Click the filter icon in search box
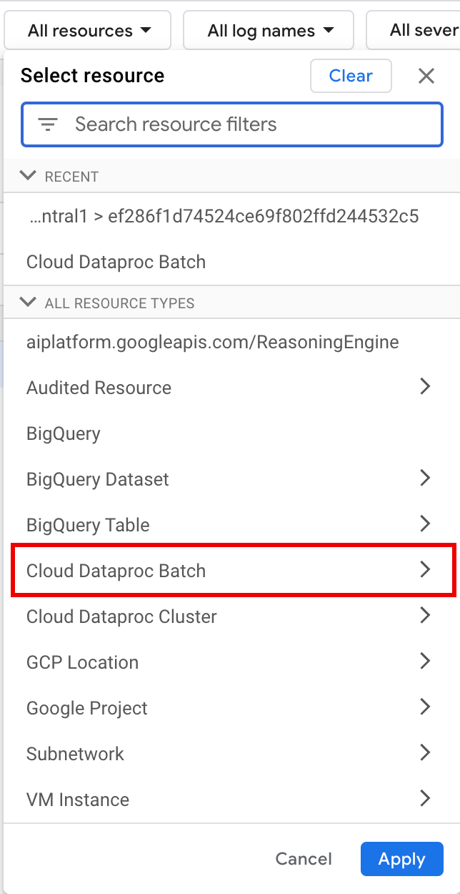 point(48,125)
